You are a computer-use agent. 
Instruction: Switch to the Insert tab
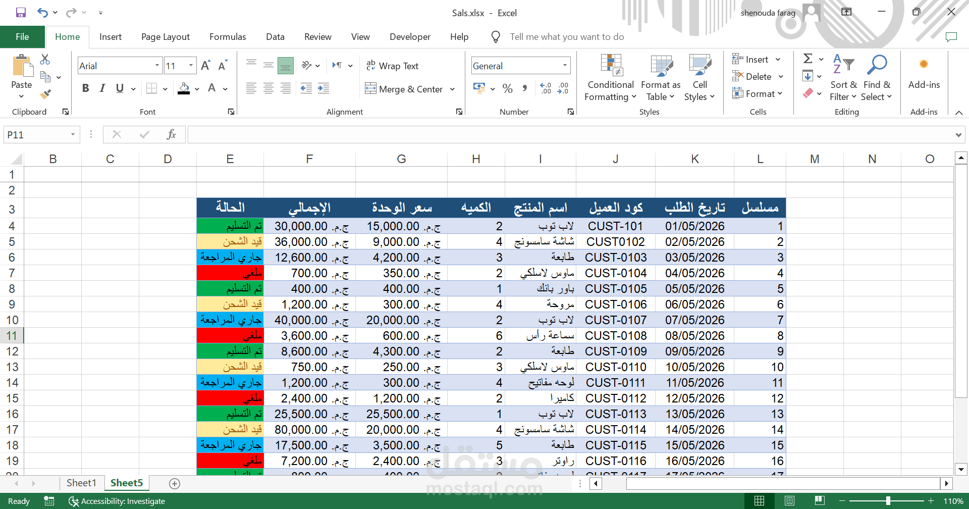(x=111, y=37)
